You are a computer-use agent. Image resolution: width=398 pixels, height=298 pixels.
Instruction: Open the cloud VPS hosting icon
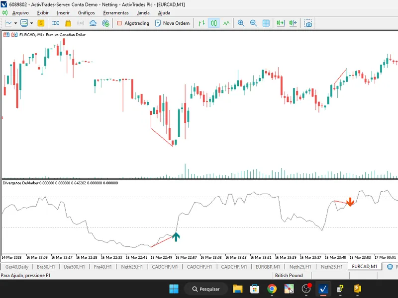[x=93, y=23]
